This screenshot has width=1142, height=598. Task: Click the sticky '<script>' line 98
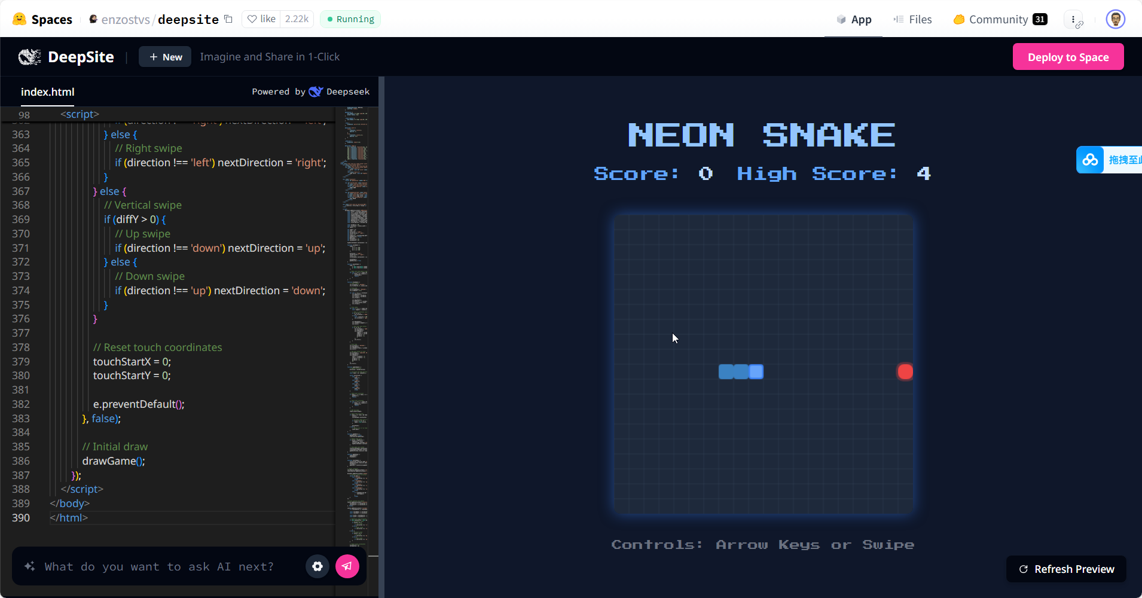point(80,114)
